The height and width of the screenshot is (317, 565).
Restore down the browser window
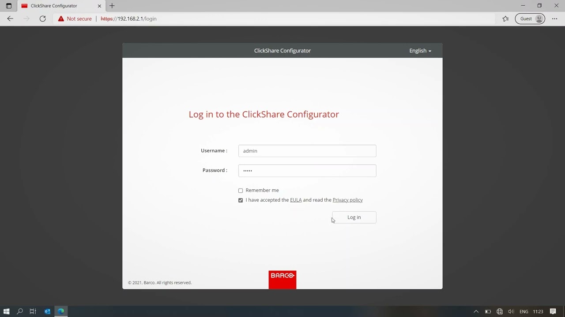tap(539, 6)
